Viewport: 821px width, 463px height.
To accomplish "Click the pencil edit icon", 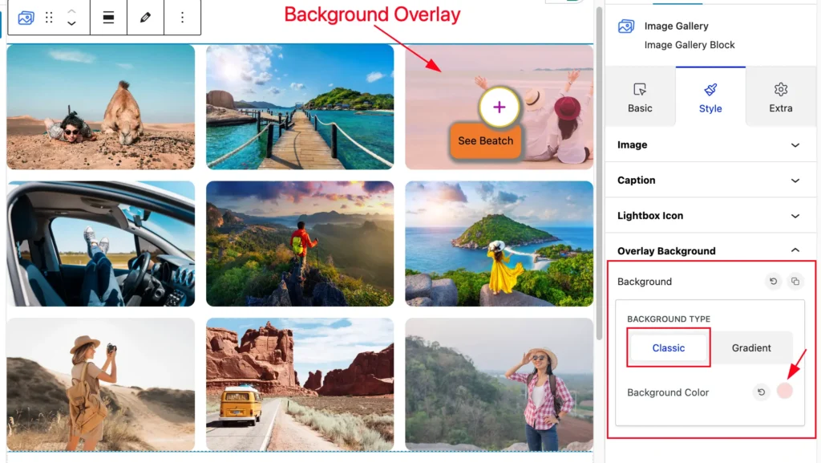I will click(x=146, y=18).
